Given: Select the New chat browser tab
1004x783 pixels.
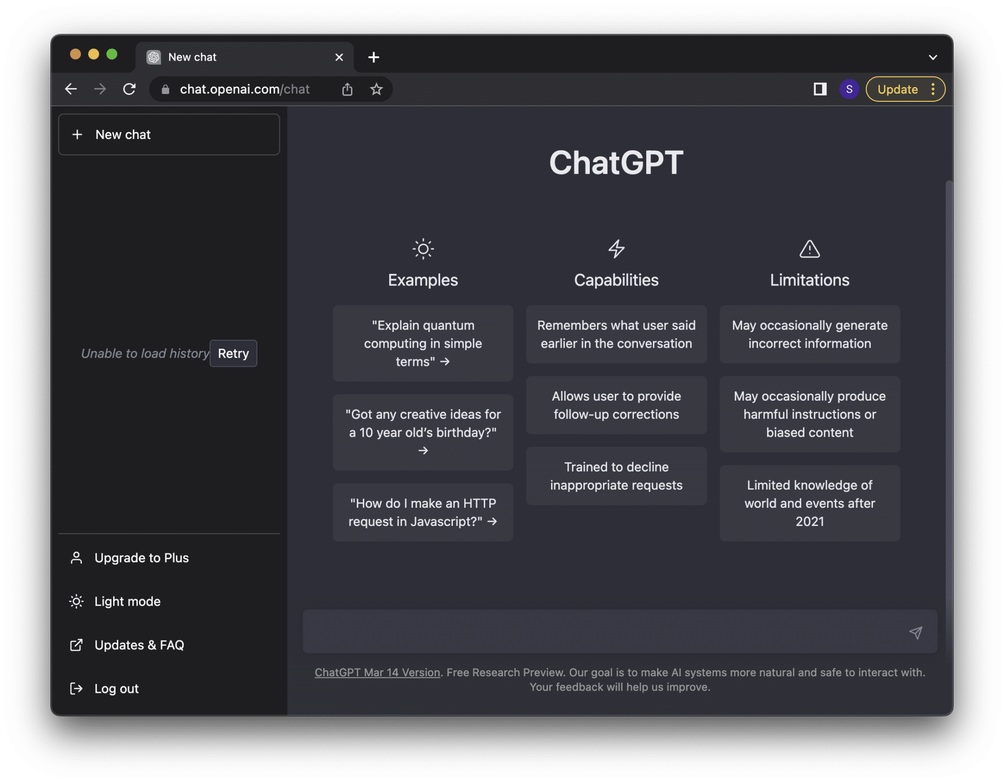Looking at the screenshot, I should tap(244, 57).
